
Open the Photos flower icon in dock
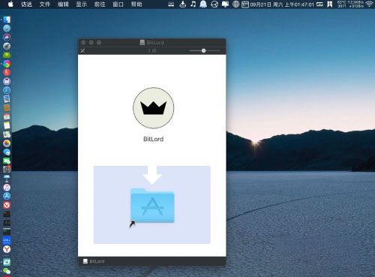coord(7,143)
